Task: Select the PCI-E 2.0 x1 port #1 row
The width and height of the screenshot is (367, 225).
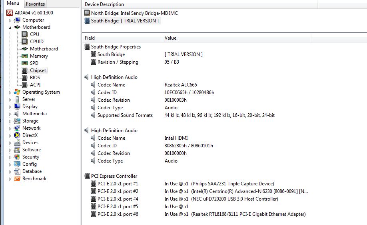Action: 183,183
